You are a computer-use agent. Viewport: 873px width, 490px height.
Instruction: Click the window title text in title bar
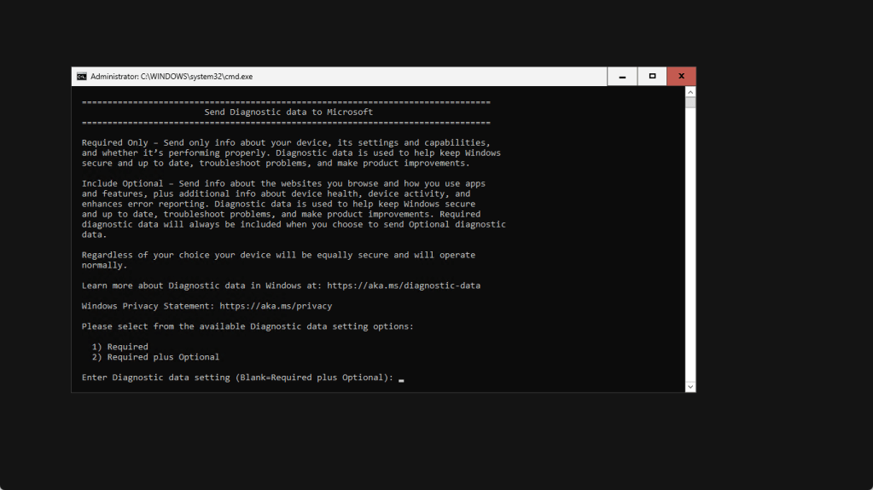point(172,76)
